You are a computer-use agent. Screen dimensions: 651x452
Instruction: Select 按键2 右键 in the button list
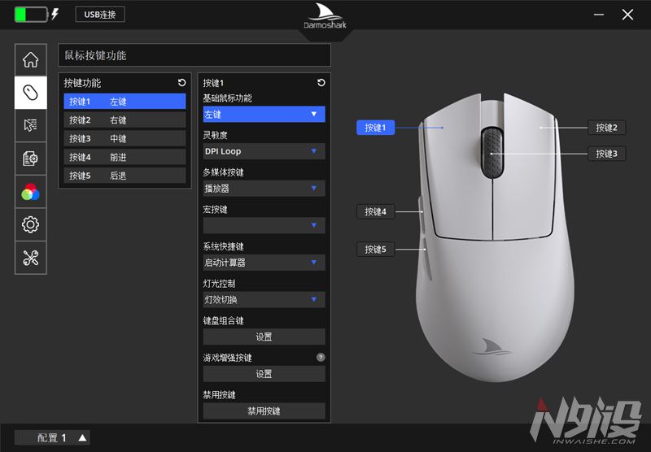(x=125, y=120)
